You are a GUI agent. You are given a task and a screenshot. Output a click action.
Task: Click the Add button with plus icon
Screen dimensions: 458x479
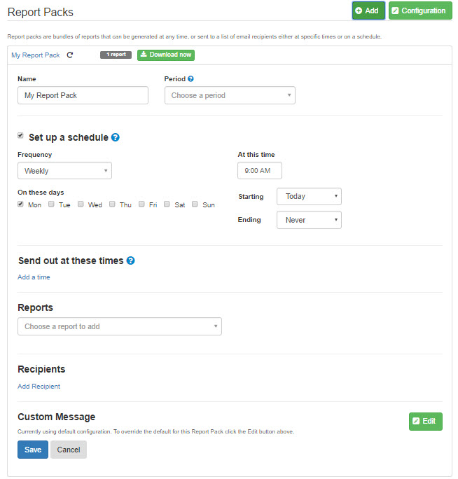[368, 11]
